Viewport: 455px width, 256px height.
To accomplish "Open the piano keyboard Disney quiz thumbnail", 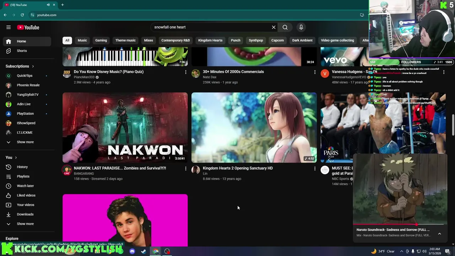I will point(125,57).
